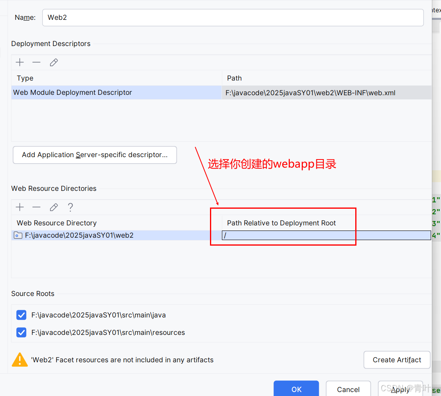The height and width of the screenshot is (396, 441).
Task: Confirm dialog with OK button
Action: [296, 389]
